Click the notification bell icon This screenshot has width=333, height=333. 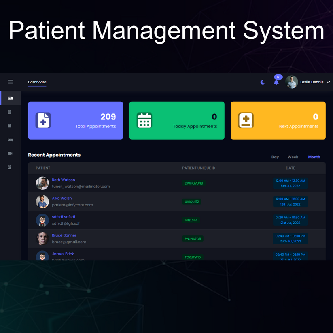click(276, 82)
